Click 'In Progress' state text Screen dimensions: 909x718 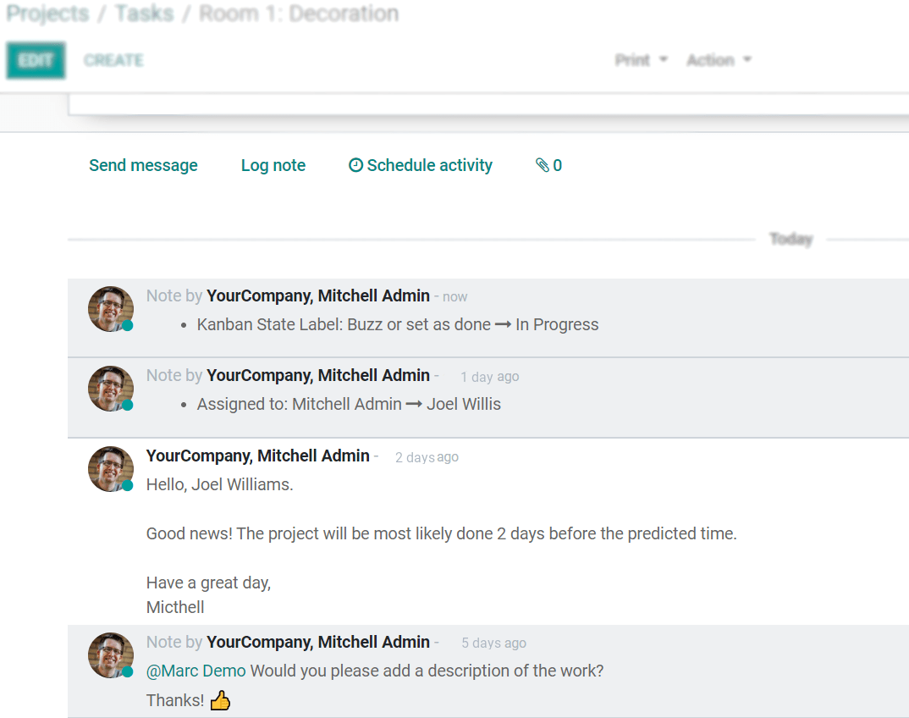point(557,325)
